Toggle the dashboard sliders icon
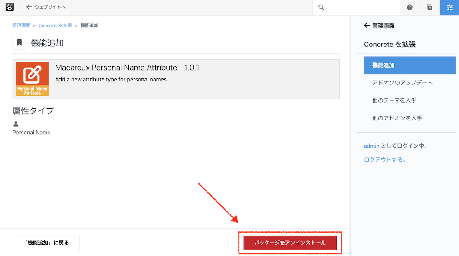Image resolution: width=459 pixels, height=256 pixels. pos(449,7)
